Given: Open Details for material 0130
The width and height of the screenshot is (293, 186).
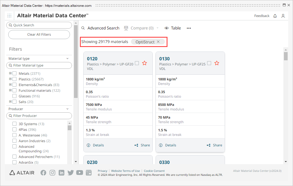Looking at the screenshot, I should pyautogui.click(x=171, y=145).
